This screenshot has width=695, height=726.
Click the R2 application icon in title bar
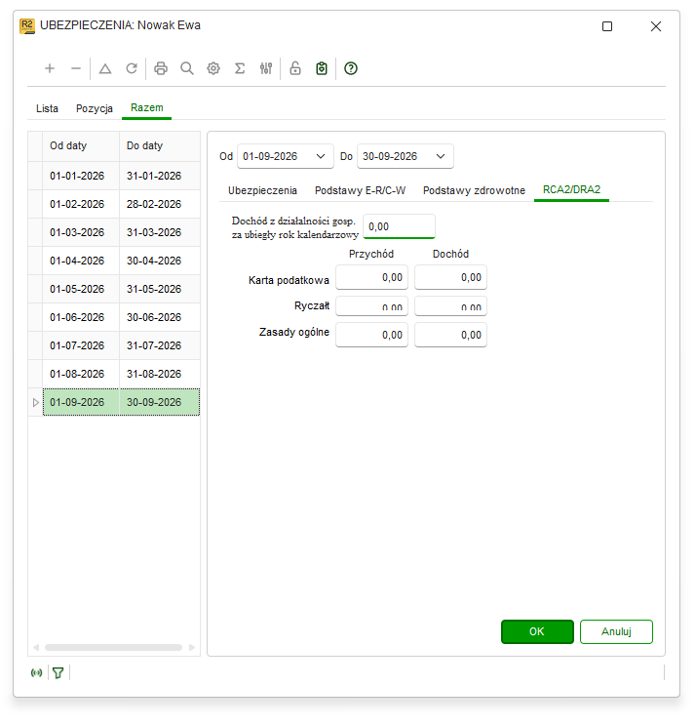coord(27,26)
